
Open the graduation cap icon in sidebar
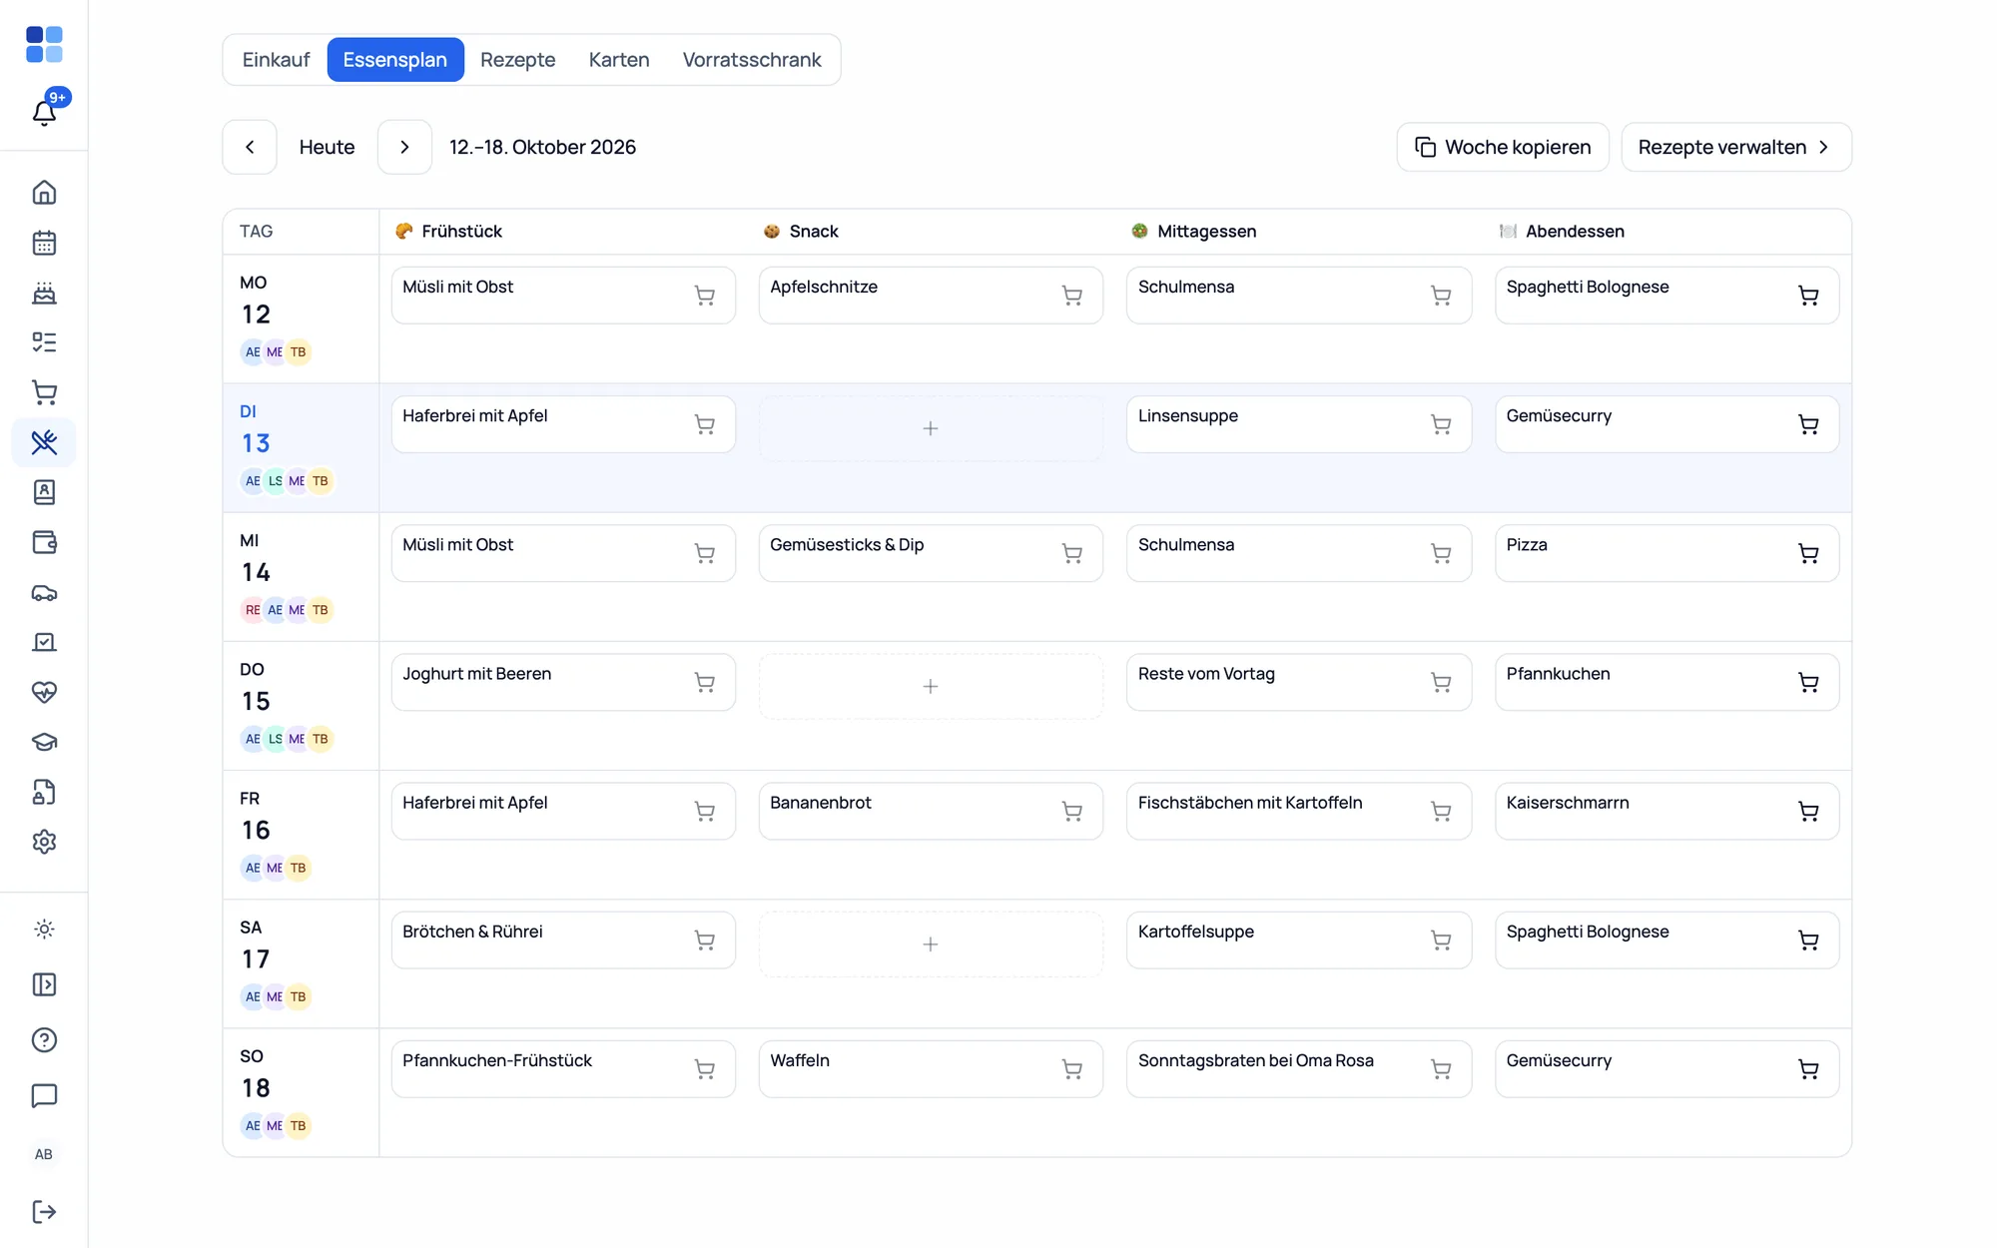point(44,742)
